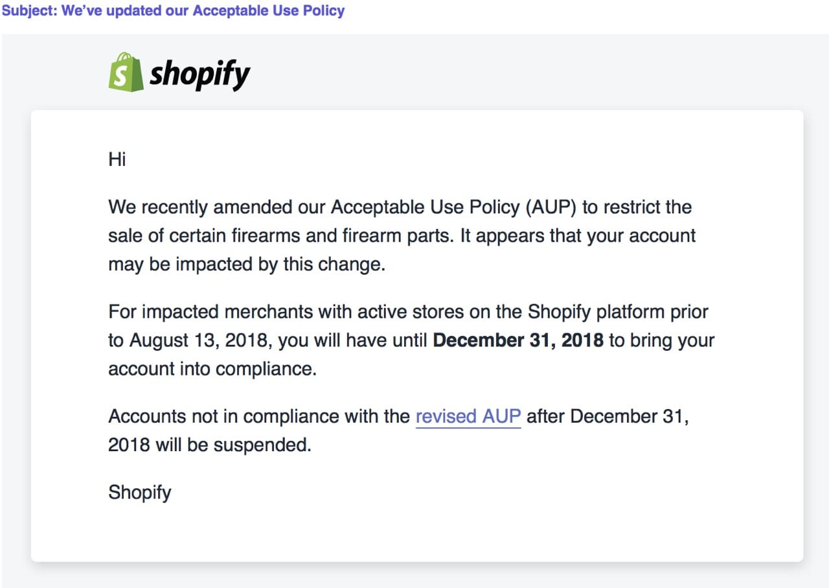829x588 pixels.
Task: Open the "revised AUP" link
Action: (x=468, y=416)
